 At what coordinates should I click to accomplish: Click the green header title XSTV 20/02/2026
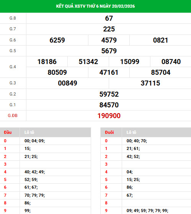95,6
